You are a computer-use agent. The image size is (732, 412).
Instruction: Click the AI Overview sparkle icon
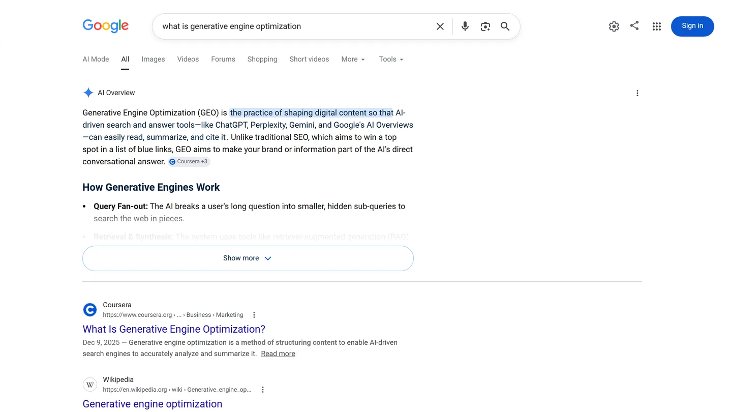88,93
